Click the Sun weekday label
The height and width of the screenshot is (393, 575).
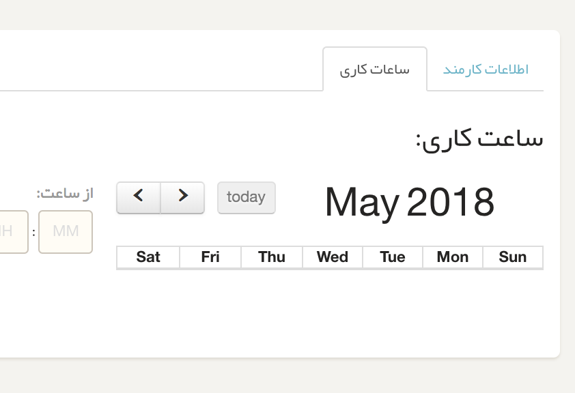click(x=513, y=257)
